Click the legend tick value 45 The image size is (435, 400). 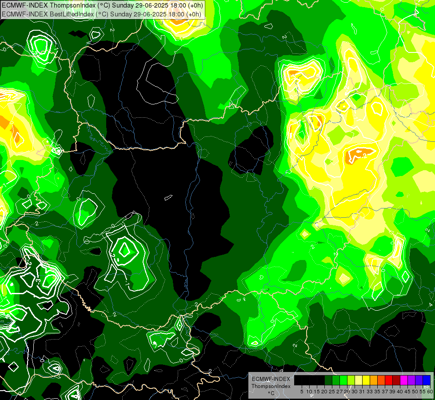tap(407, 392)
